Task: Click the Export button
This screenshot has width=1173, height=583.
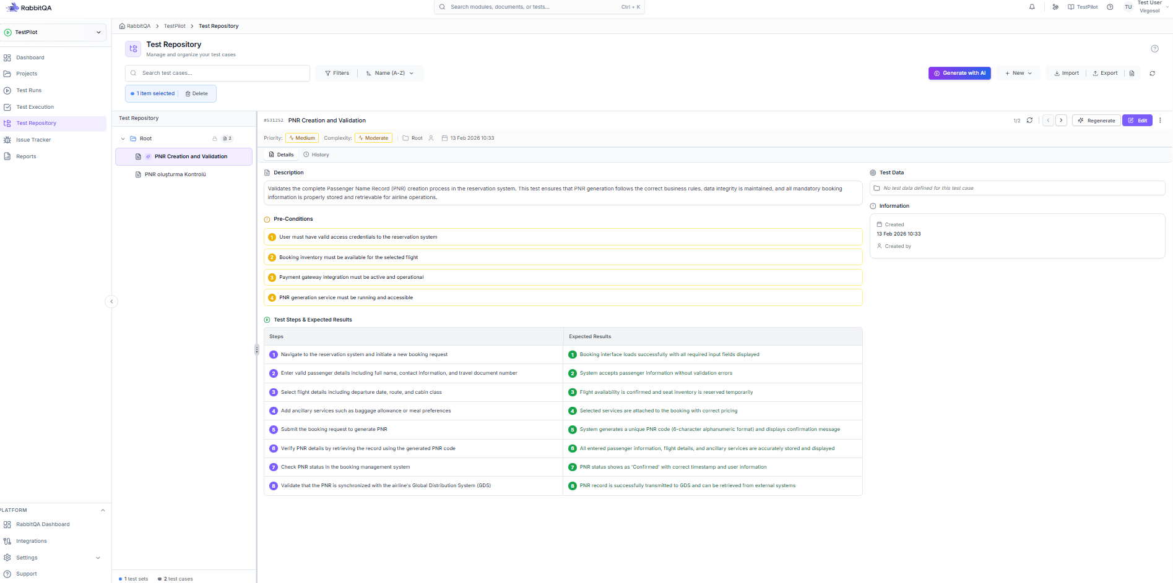Action: point(1105,73)
